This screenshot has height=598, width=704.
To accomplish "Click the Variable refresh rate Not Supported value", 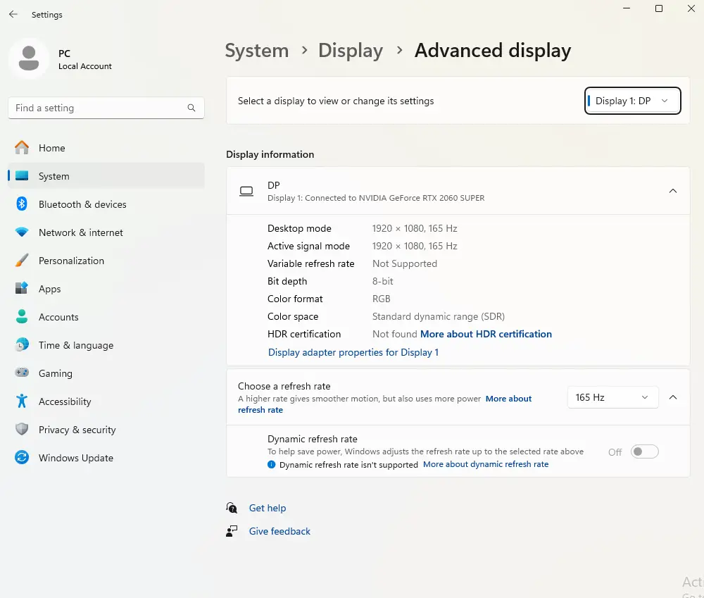I will coord(405,263).
